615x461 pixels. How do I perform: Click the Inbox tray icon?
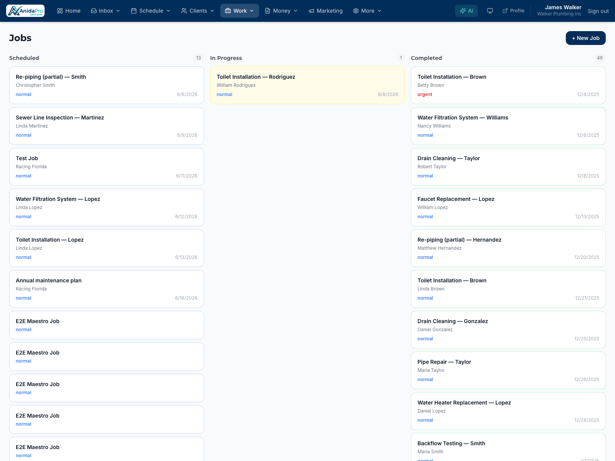[94, 11]
